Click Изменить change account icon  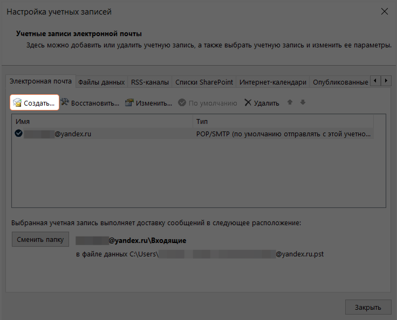(x=129, y=103)
